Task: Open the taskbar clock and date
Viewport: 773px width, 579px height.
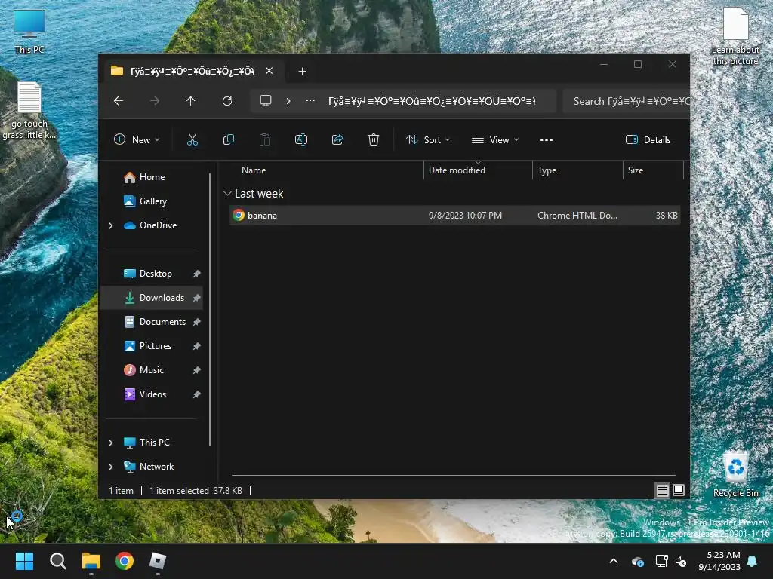Action: (x=719, y=561)
